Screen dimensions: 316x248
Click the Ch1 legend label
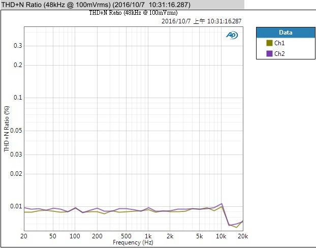(x=279, y=43)
